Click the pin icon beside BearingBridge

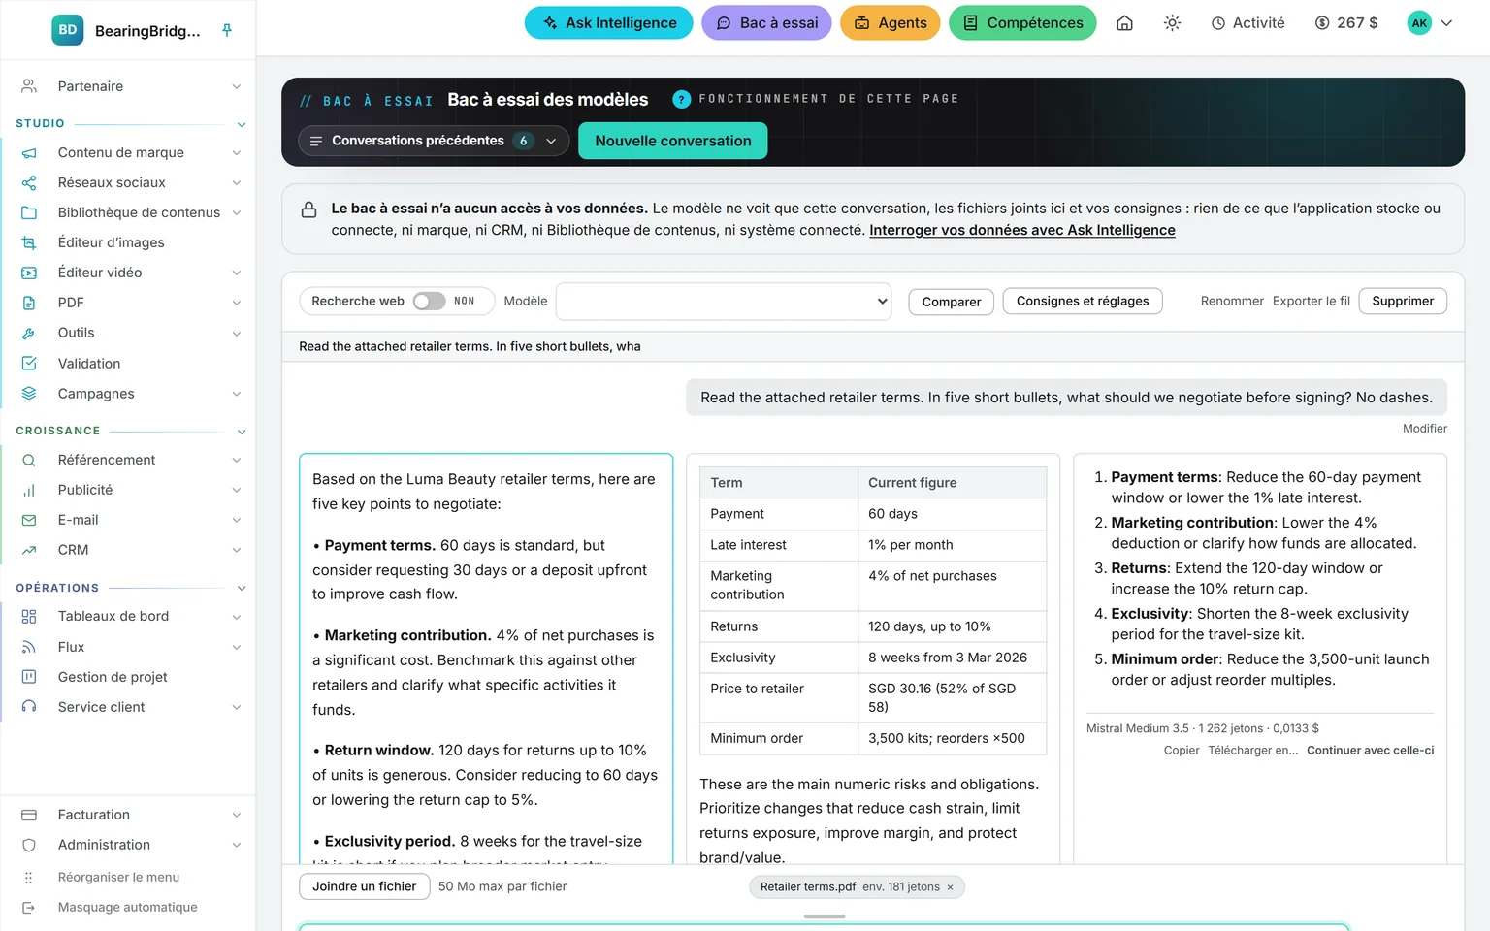click(x=227, y=30)
